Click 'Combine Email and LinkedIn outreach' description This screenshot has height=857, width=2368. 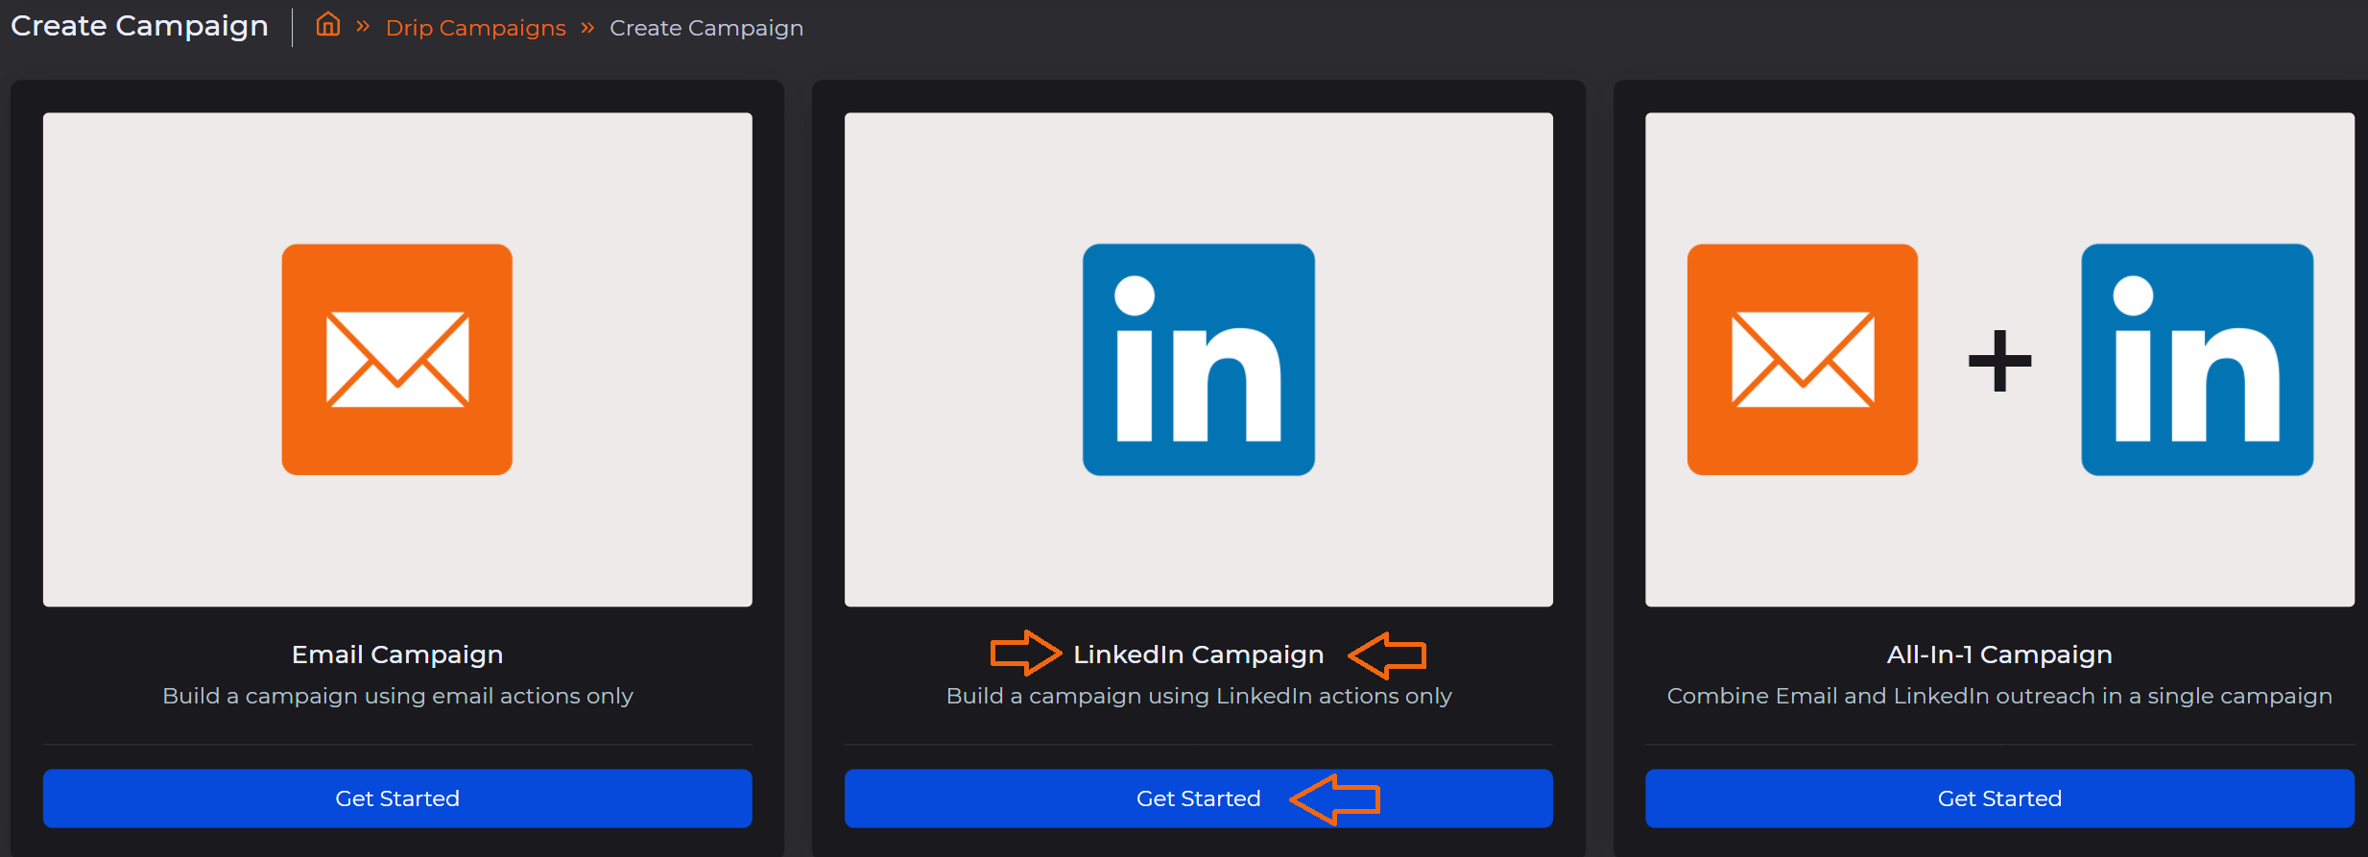[1999, 696]
